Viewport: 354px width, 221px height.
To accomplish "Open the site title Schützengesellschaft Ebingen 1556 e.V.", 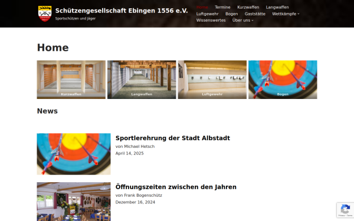I will click(x=122, y=11).
